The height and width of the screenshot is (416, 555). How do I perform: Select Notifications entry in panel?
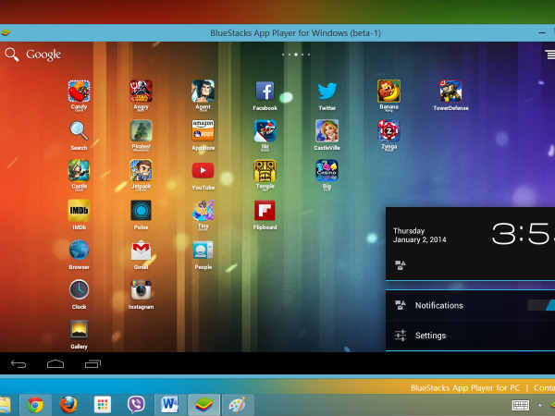coord(438,305)
